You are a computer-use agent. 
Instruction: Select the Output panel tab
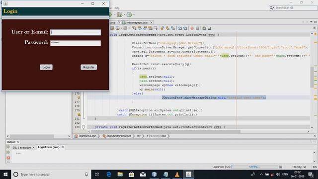(x=11, y=142)
